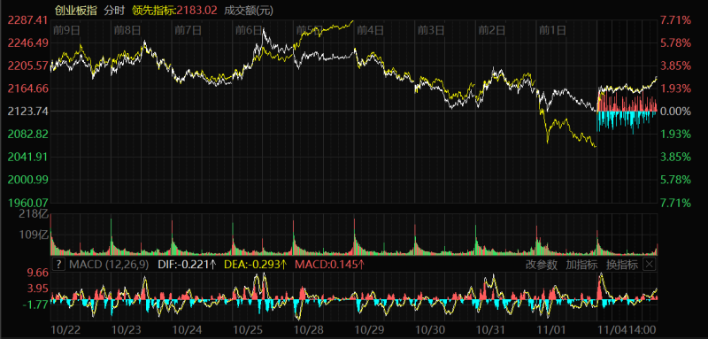
Task: Click the 2164.66 price axis value
Action: pos(28,89)
